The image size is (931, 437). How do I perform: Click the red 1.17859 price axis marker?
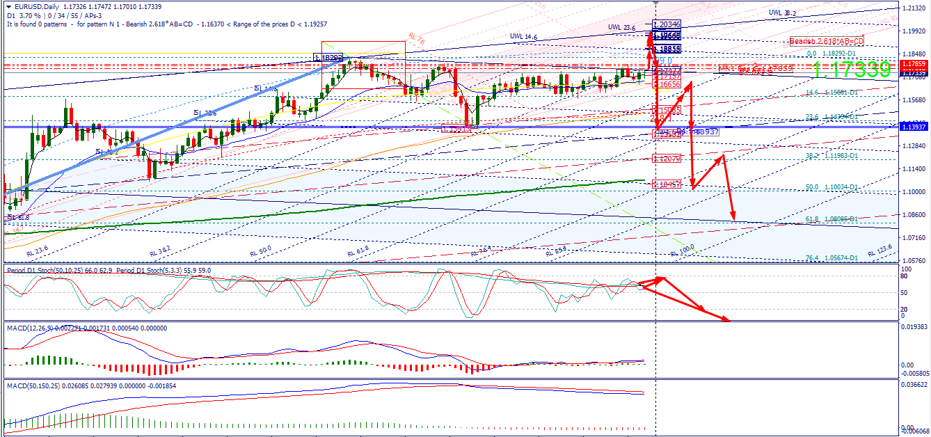(915, 63)
